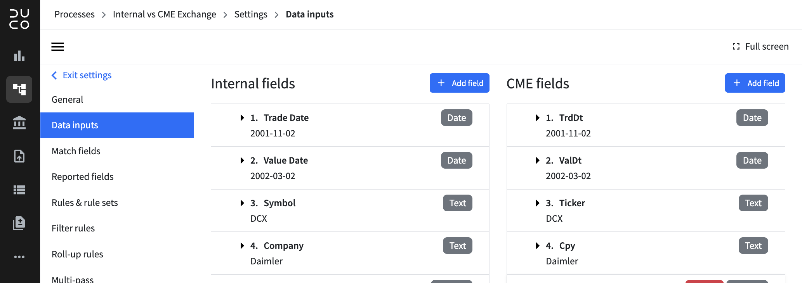The image size is (802, 283).
Task: Click the Full screen button
Action: [x=760, y=47]
